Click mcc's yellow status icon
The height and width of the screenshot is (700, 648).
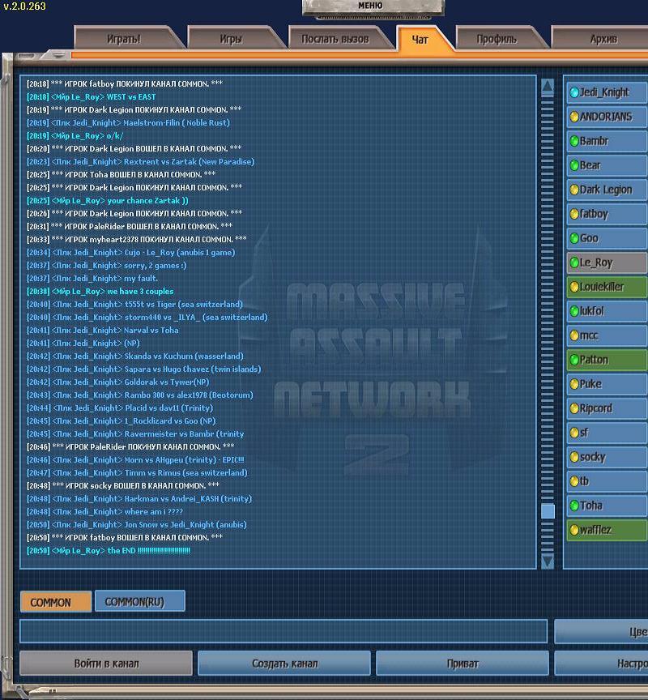point(574,335)
